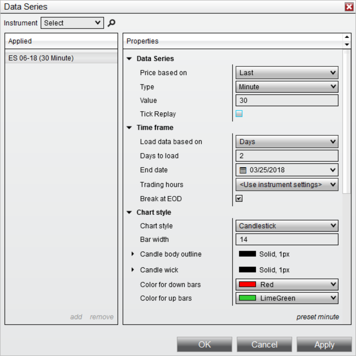This screenshot has height=356, width=356.
Task: Click the Applied panel header
Action: (61, 41)
